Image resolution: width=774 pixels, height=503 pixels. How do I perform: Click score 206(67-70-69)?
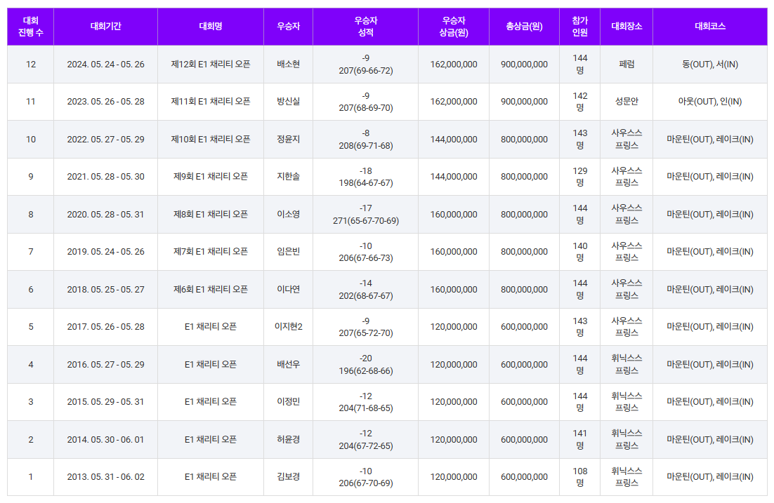point(366,483)
